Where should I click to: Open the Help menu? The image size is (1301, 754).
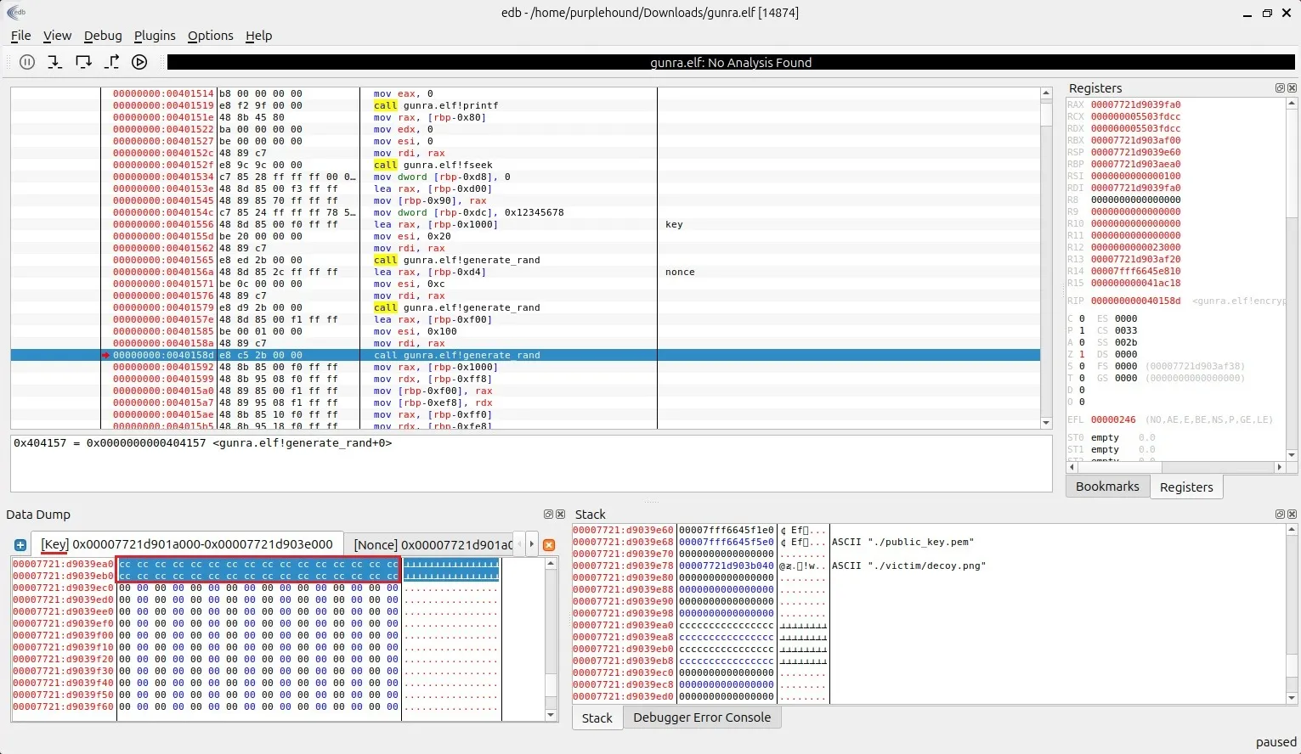pos(258,36)
